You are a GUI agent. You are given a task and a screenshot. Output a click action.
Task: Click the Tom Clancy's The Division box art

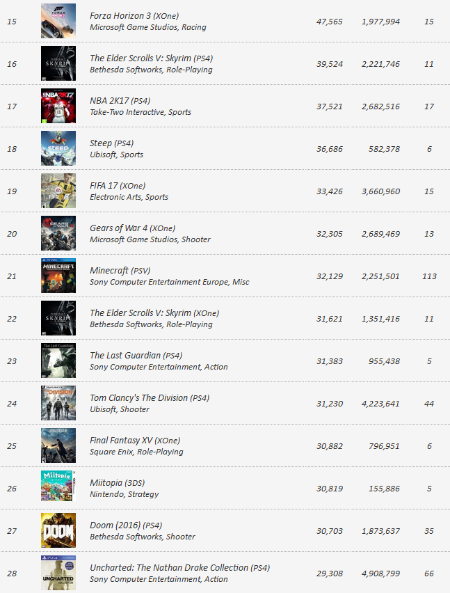[x=58, y=403]
